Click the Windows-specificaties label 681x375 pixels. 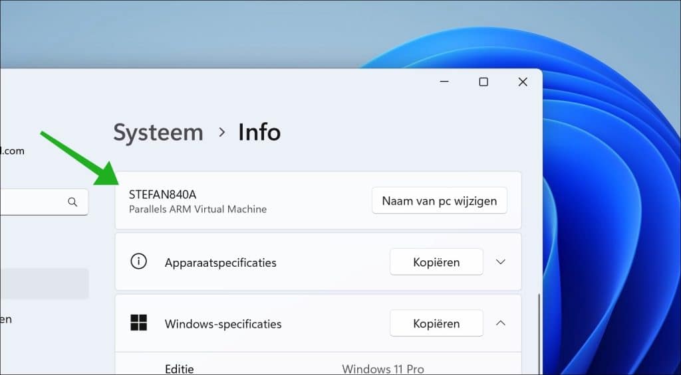pos(223,325)
